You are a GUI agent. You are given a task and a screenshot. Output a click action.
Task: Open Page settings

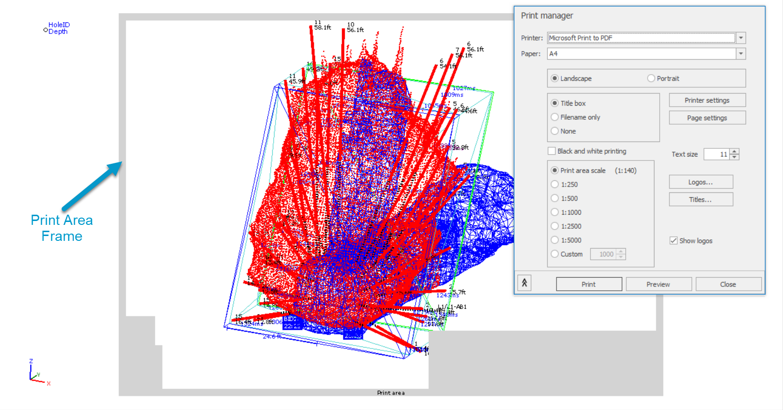707,118
